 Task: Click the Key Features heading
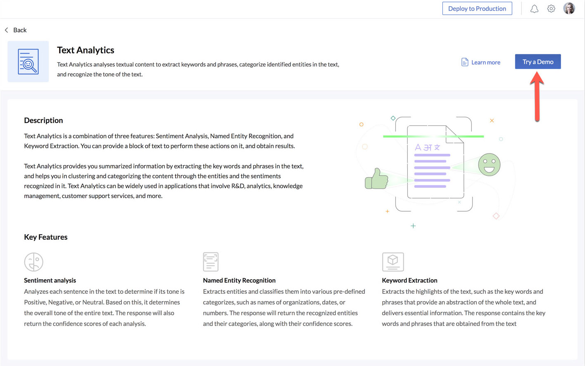point(45,237)
